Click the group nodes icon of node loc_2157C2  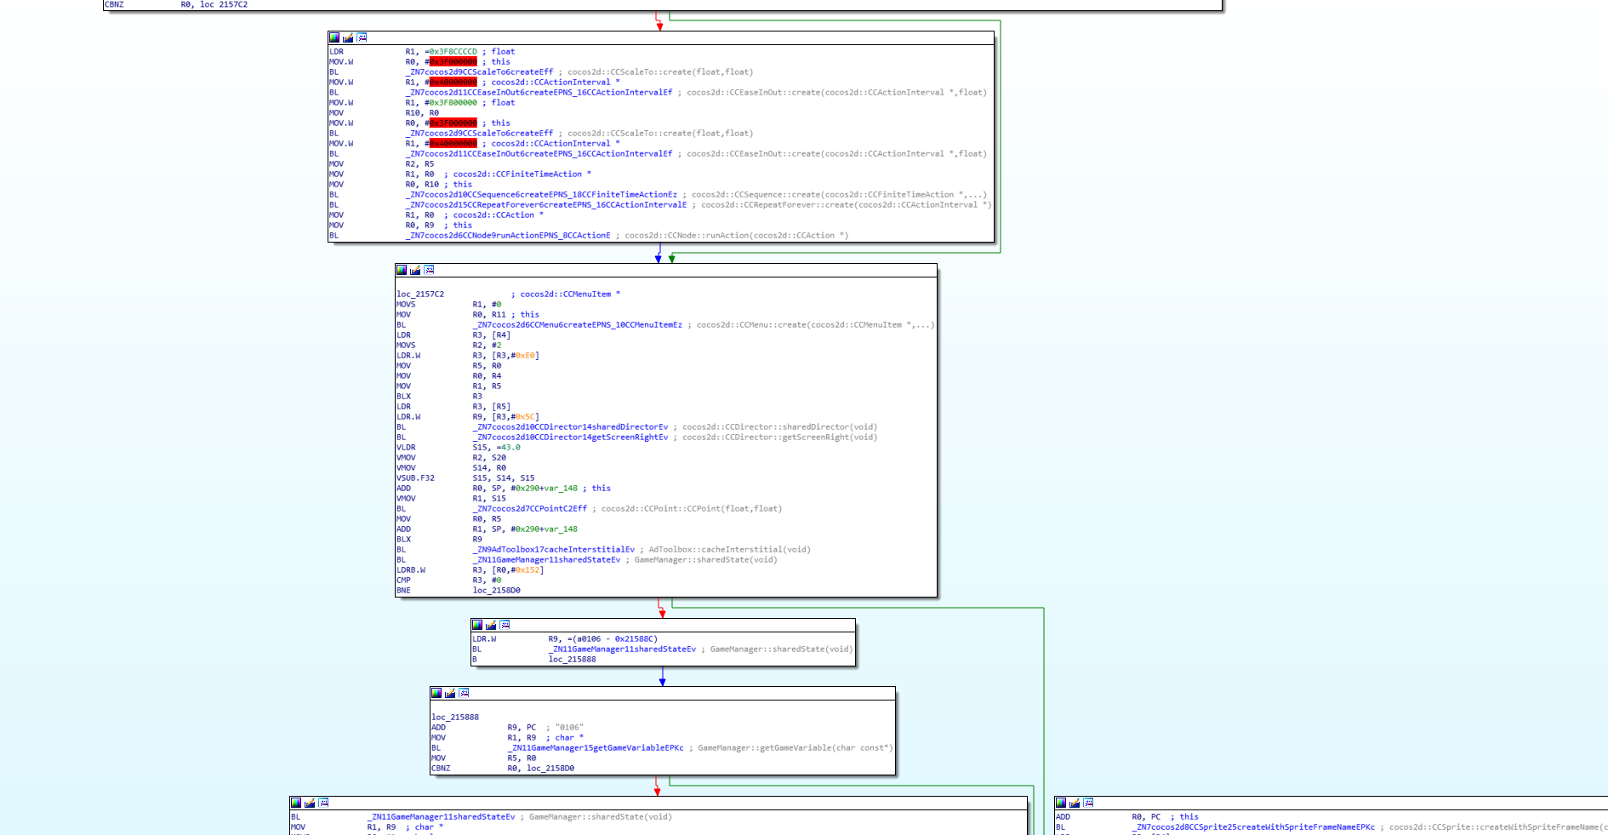click(429, 270)
